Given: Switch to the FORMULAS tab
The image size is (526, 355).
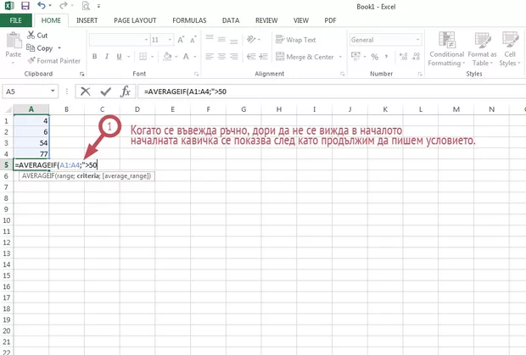Looking at the screenshot, I should [189, 20].
